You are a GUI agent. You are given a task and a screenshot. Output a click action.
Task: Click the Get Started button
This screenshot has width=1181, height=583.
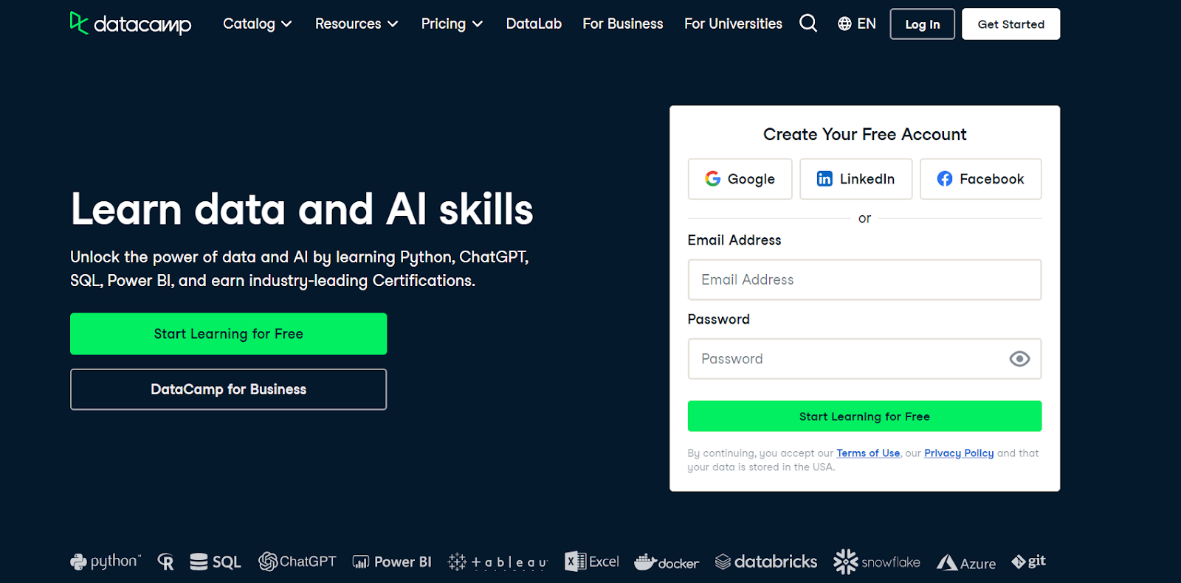click(1011, 24)
